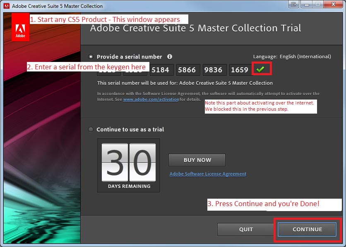Open the Adobe Software License Agreement link
Viewport: 346px width, 247px height.
208,174
